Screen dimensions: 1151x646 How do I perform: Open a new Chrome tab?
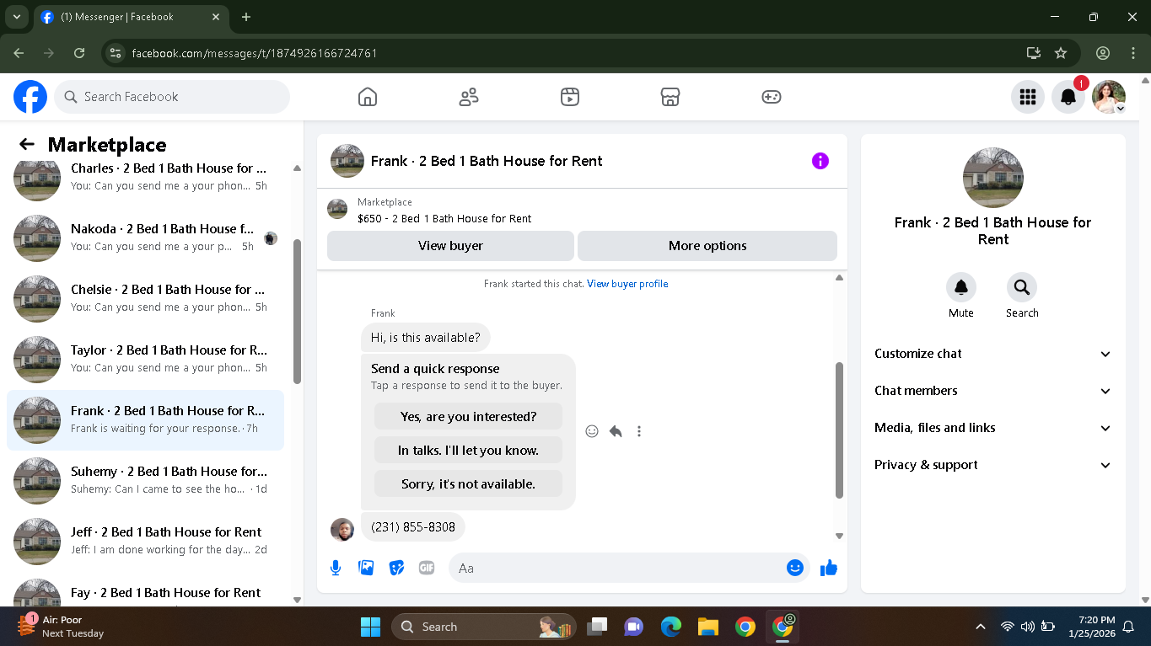[246, 17]
